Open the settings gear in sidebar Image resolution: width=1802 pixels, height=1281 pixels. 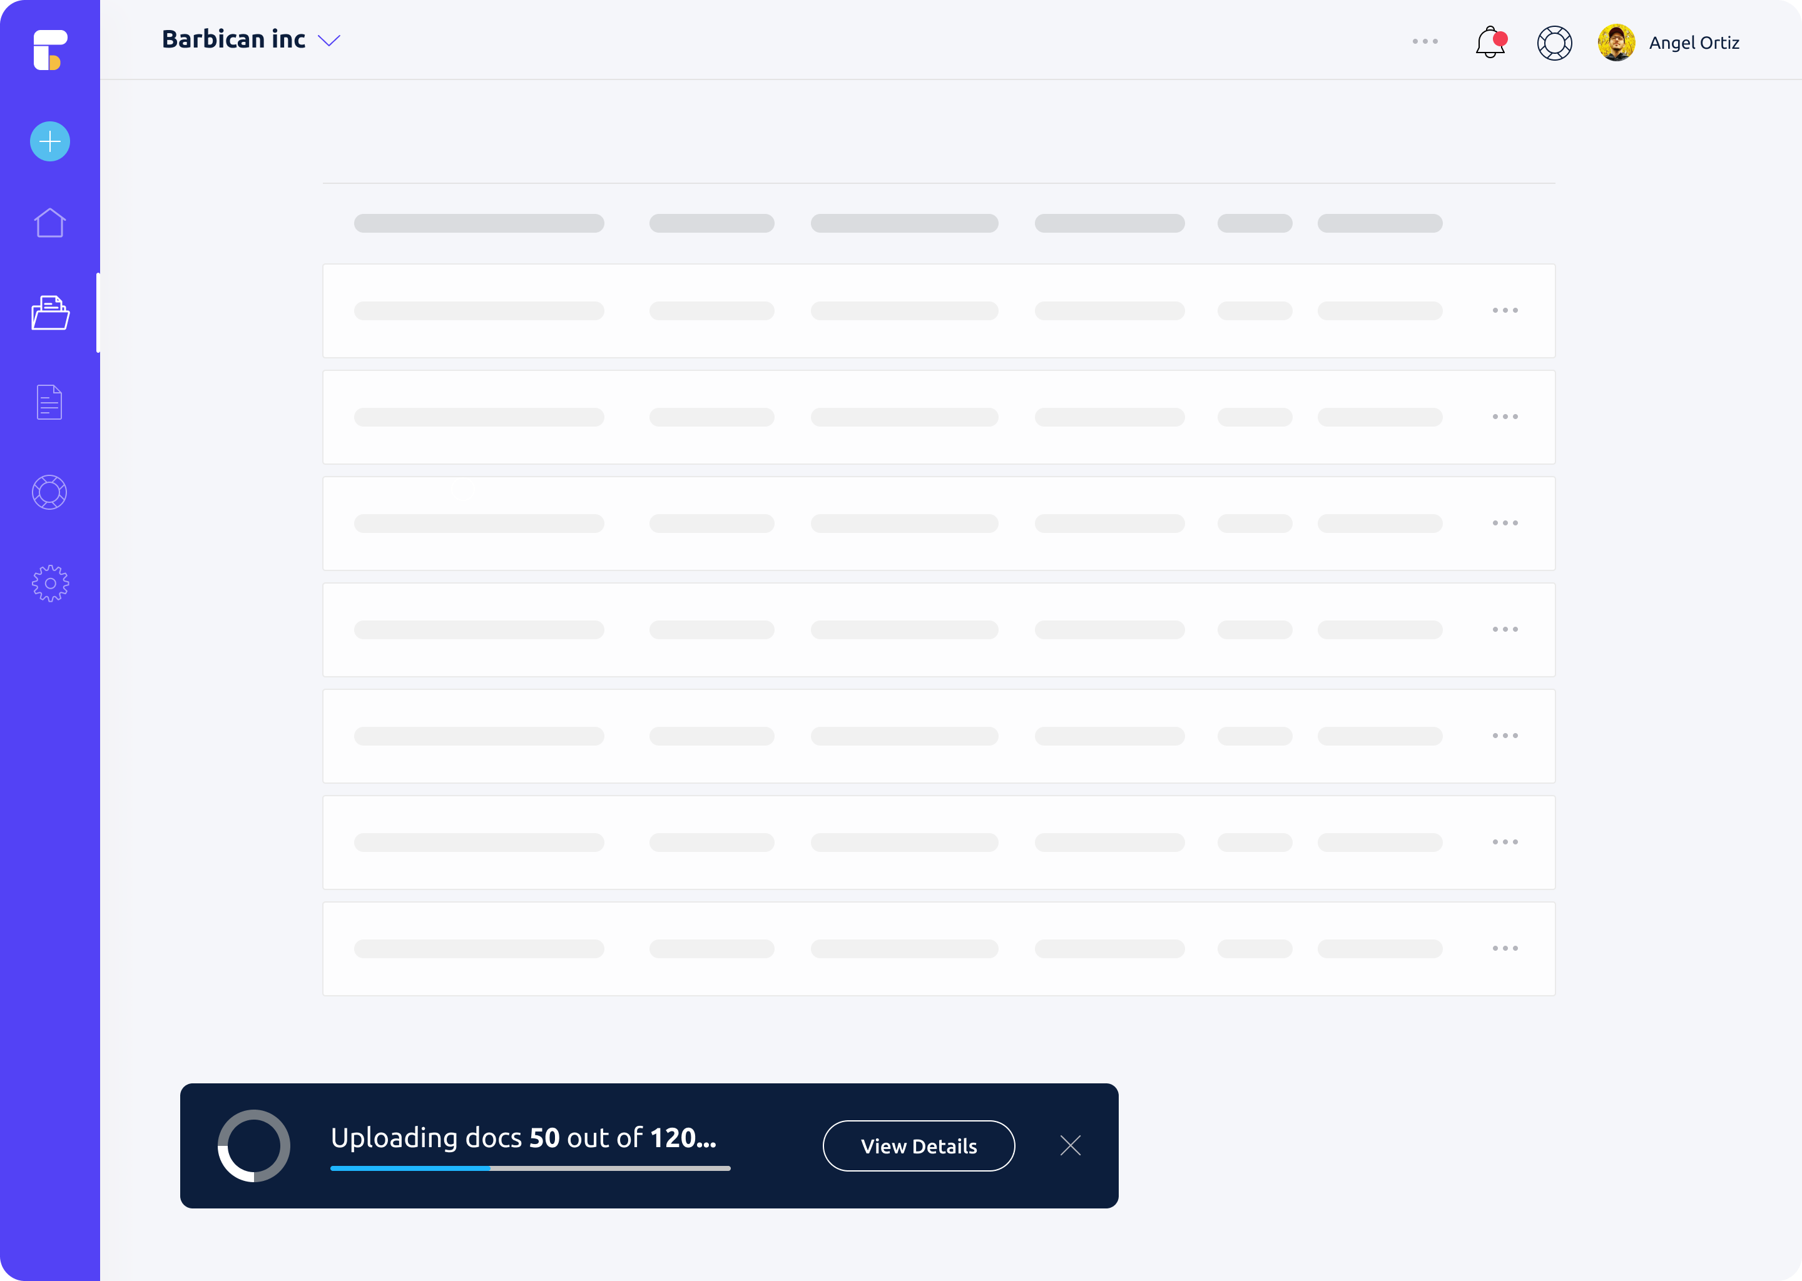(x=49, y=583)
